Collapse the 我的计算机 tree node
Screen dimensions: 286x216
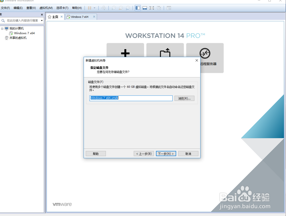click(2, 29)
